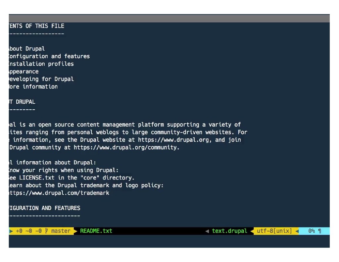Screen dimensions: 339x262
Task: Click the ~0 modified-lines indicator
Action: pyautogui.click(x=29, y=231)
